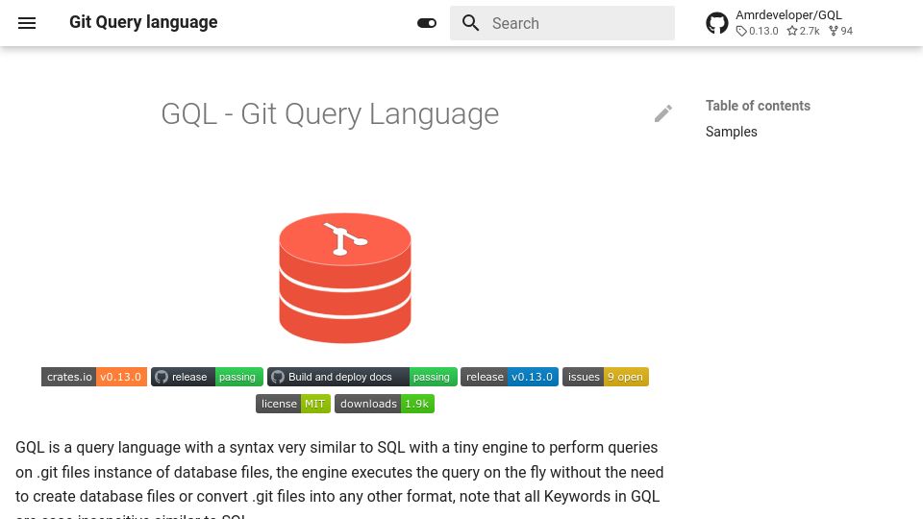Click the pencil edit page icon

click(662, 113)
